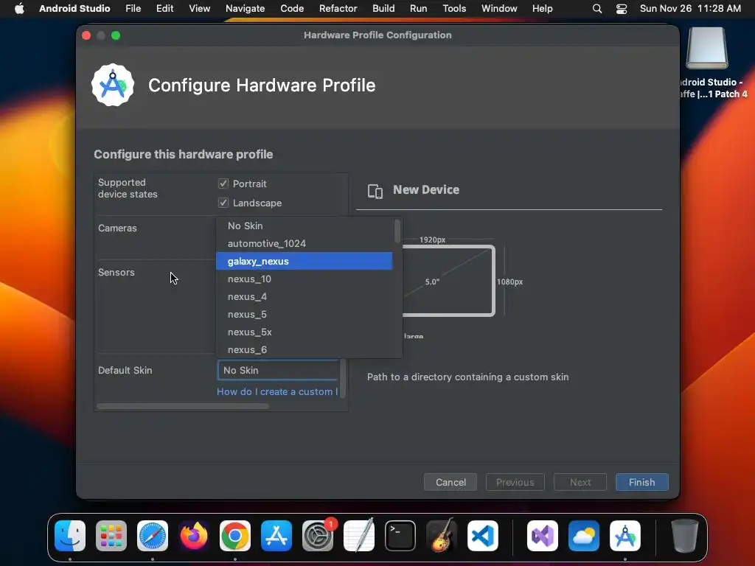Open System Settings from the dock

point(318,536)
